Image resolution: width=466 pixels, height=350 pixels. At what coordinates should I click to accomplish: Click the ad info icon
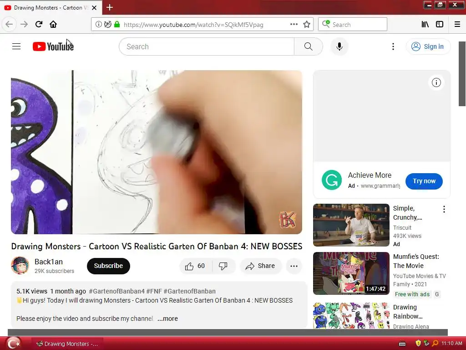[436, 82]
